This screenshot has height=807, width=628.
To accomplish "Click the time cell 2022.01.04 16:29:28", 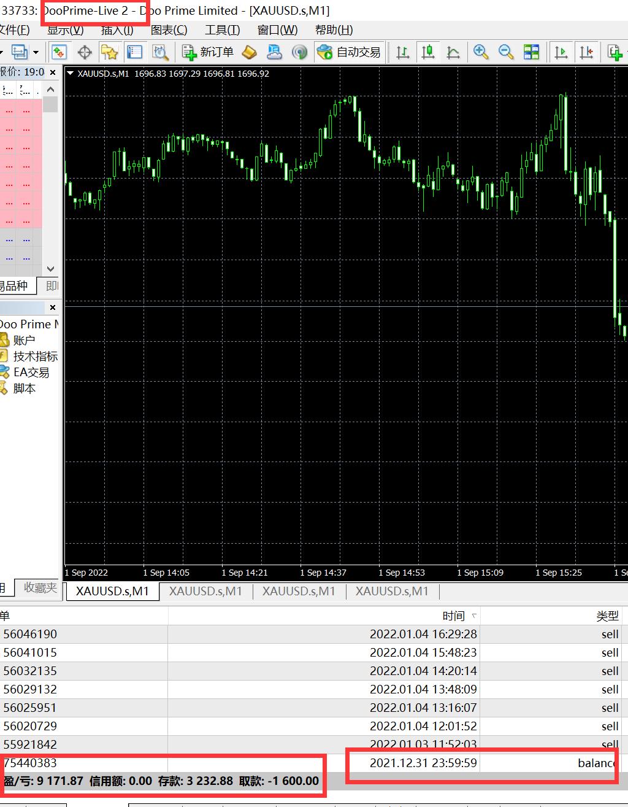I will click(x=423, y=634).
